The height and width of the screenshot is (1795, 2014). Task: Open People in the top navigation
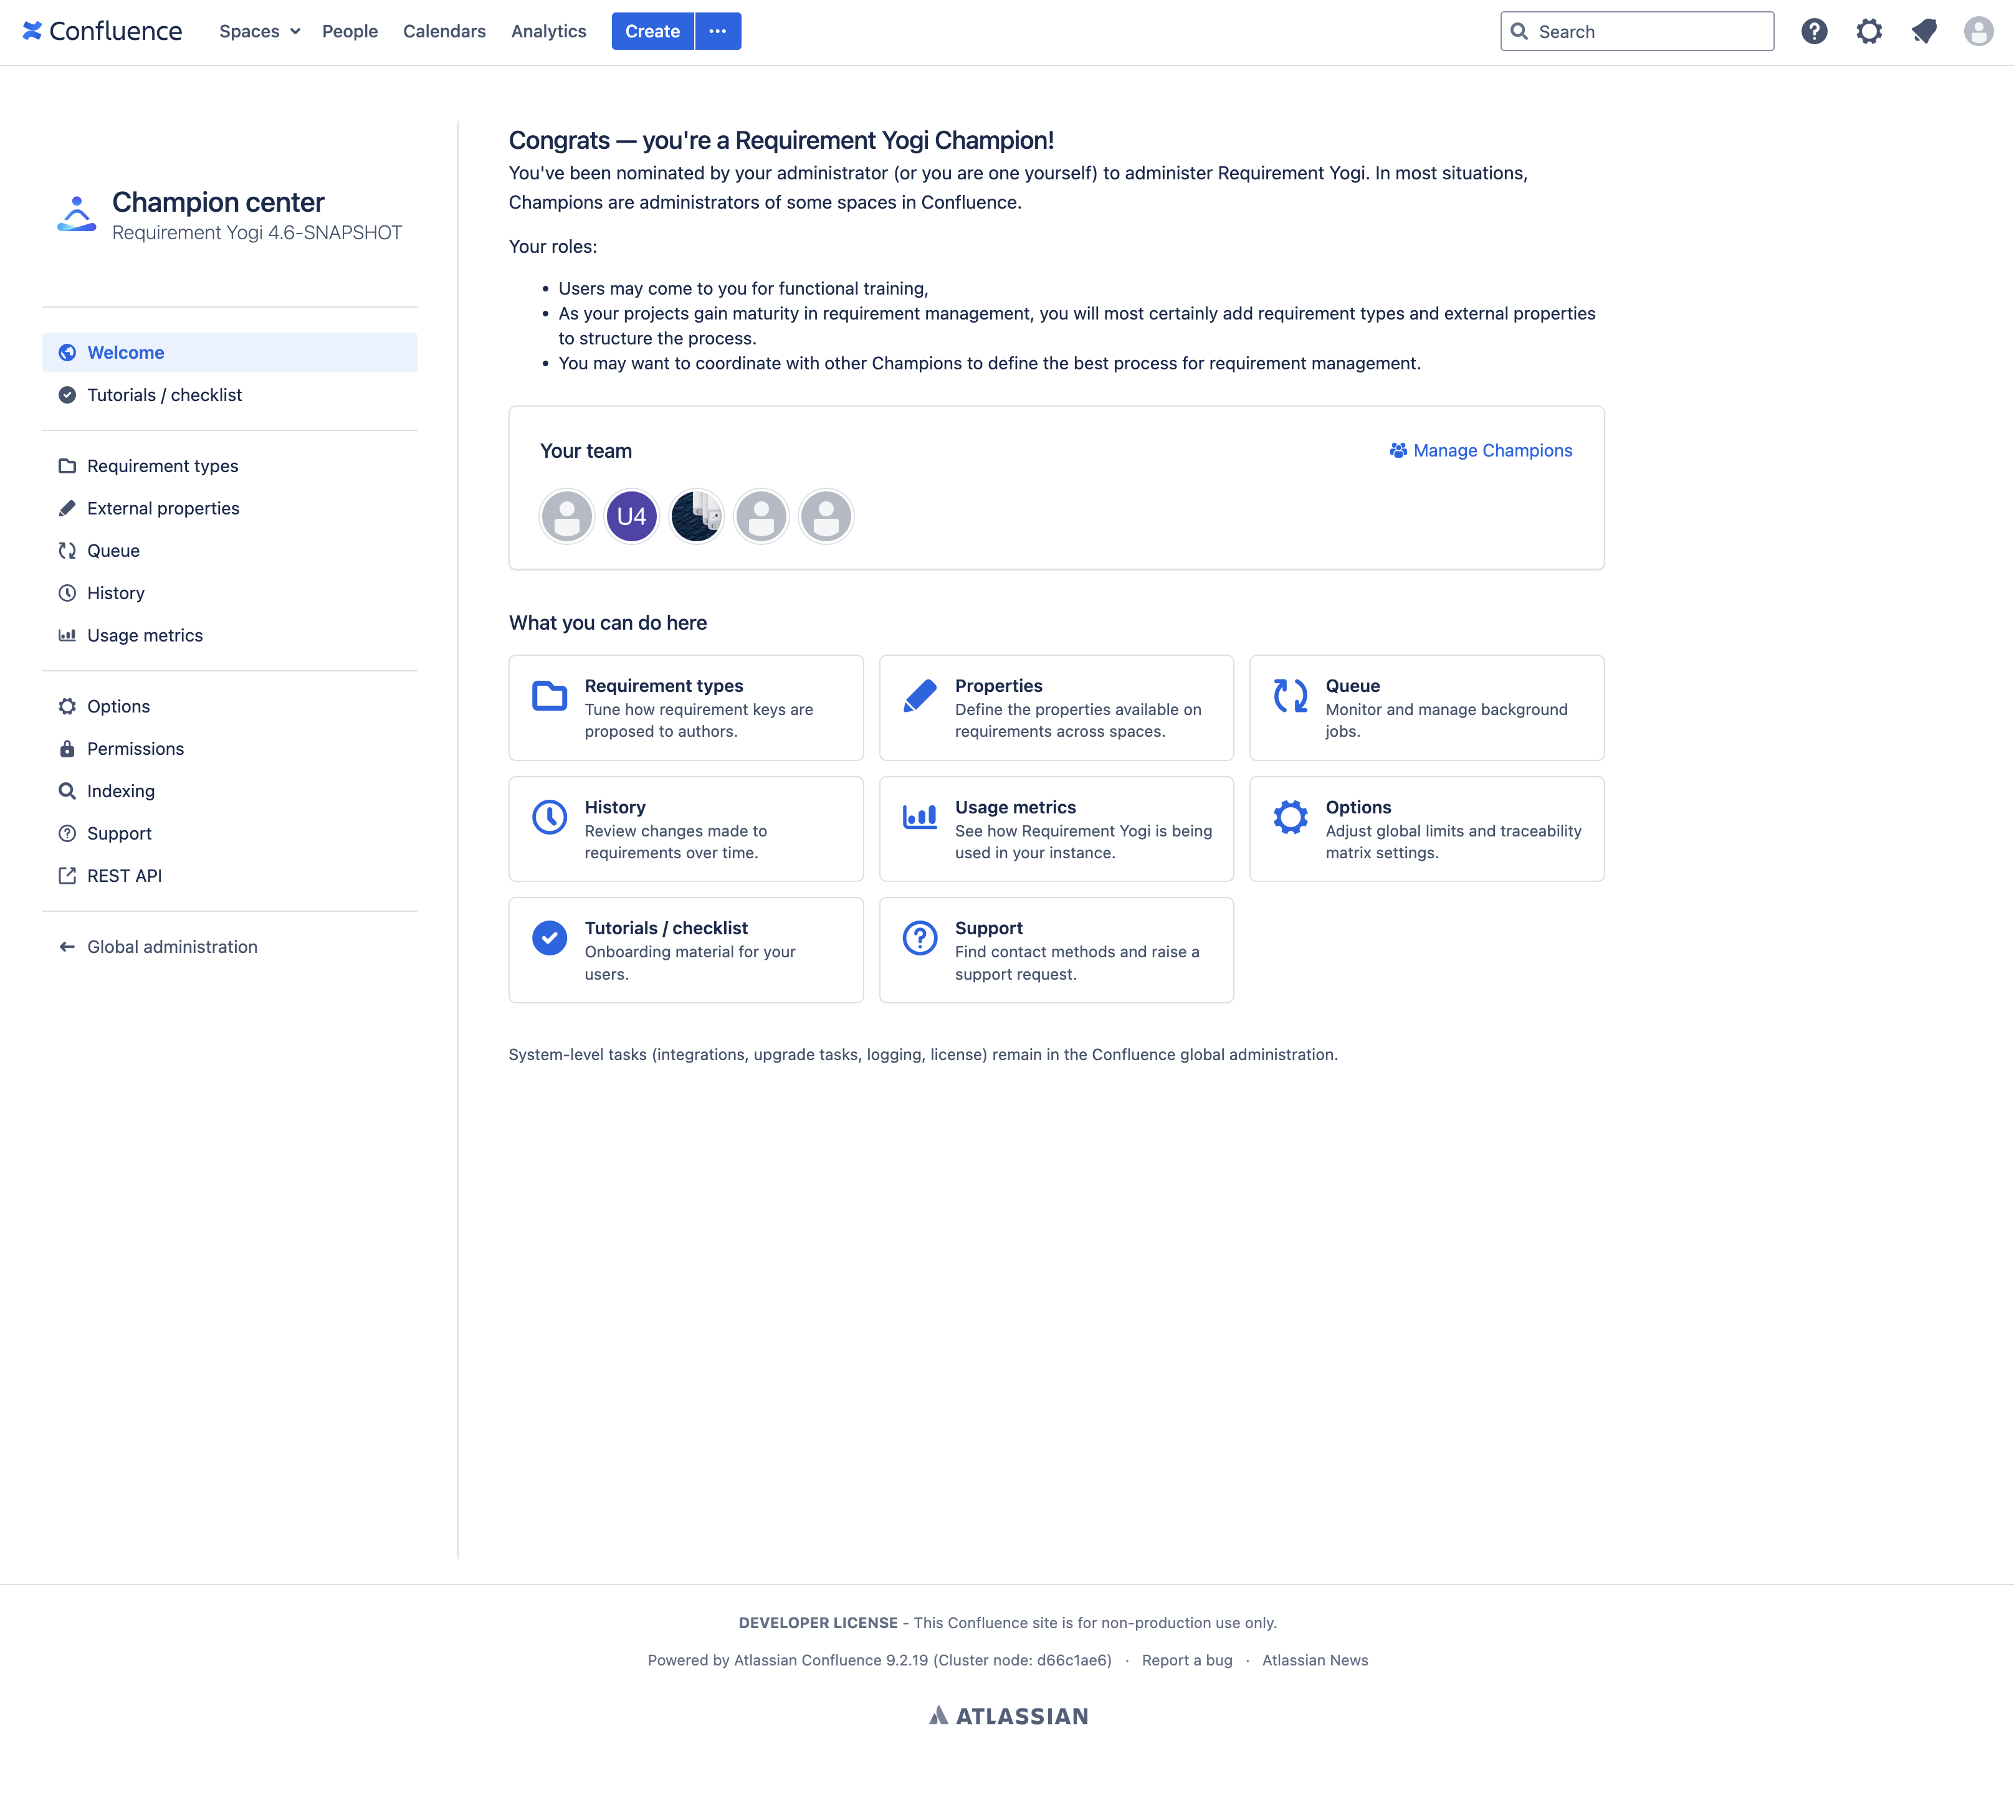click(x=350, y=32)
